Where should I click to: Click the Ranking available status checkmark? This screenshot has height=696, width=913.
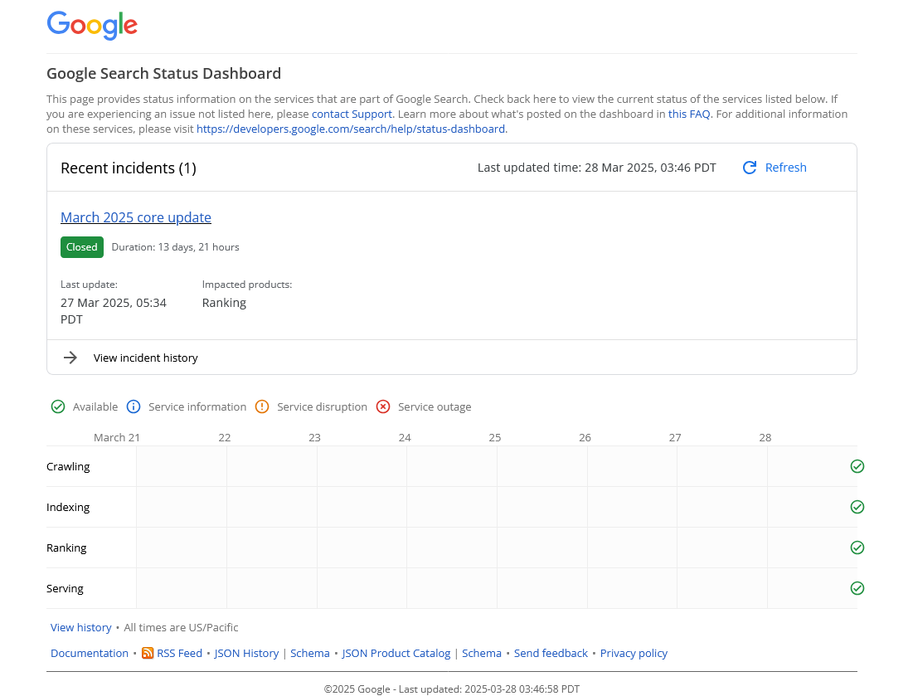pyautogui.click(x=857, y=548)
